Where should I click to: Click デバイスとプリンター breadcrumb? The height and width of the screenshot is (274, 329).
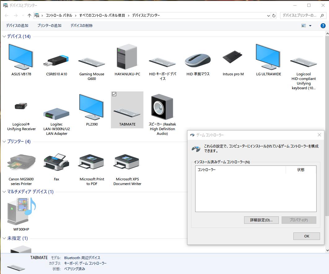point(146,15)
